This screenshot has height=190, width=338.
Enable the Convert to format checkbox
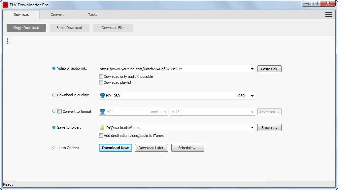(x=59, y=111)
